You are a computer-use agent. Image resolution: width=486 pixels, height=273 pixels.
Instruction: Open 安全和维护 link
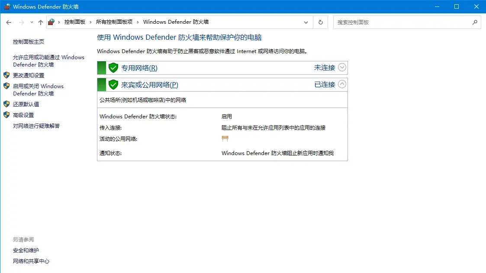coord(26,251)
